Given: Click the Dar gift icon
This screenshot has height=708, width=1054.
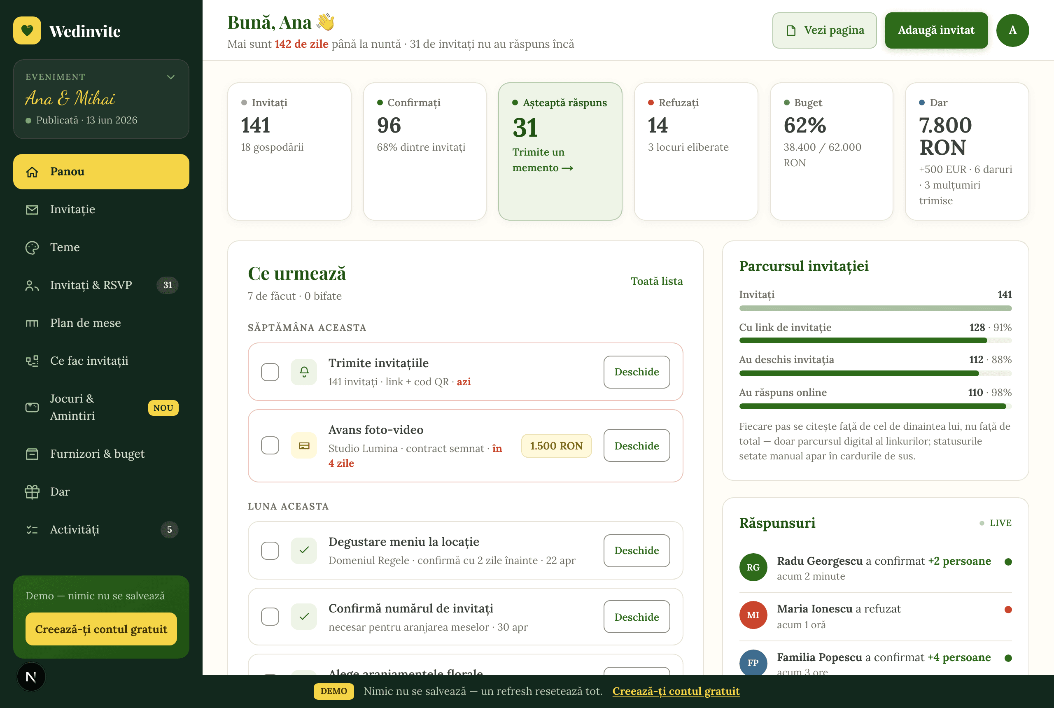Looking at the screenshot, I should coord(32,492).
